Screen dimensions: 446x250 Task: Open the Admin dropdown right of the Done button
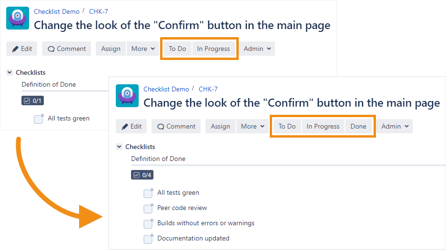[395, 126]
